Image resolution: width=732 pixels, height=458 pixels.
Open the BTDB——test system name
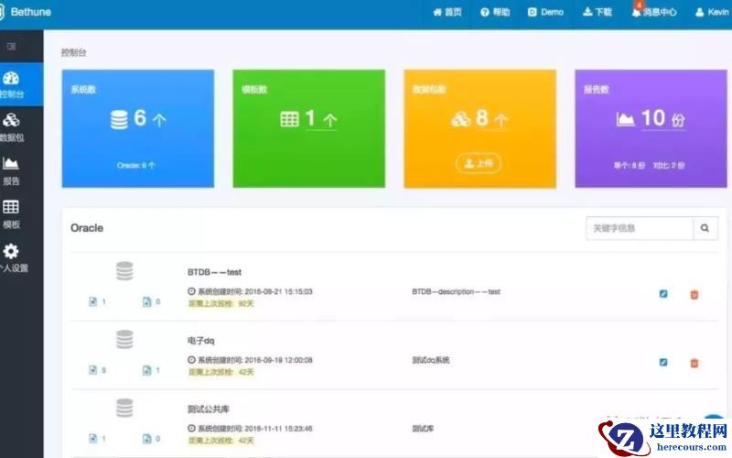coord(214,272)
